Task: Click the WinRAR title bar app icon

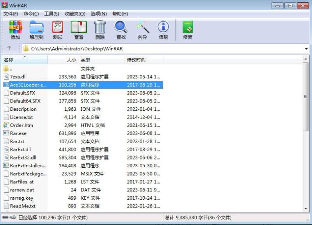Action: coord(5,5)
